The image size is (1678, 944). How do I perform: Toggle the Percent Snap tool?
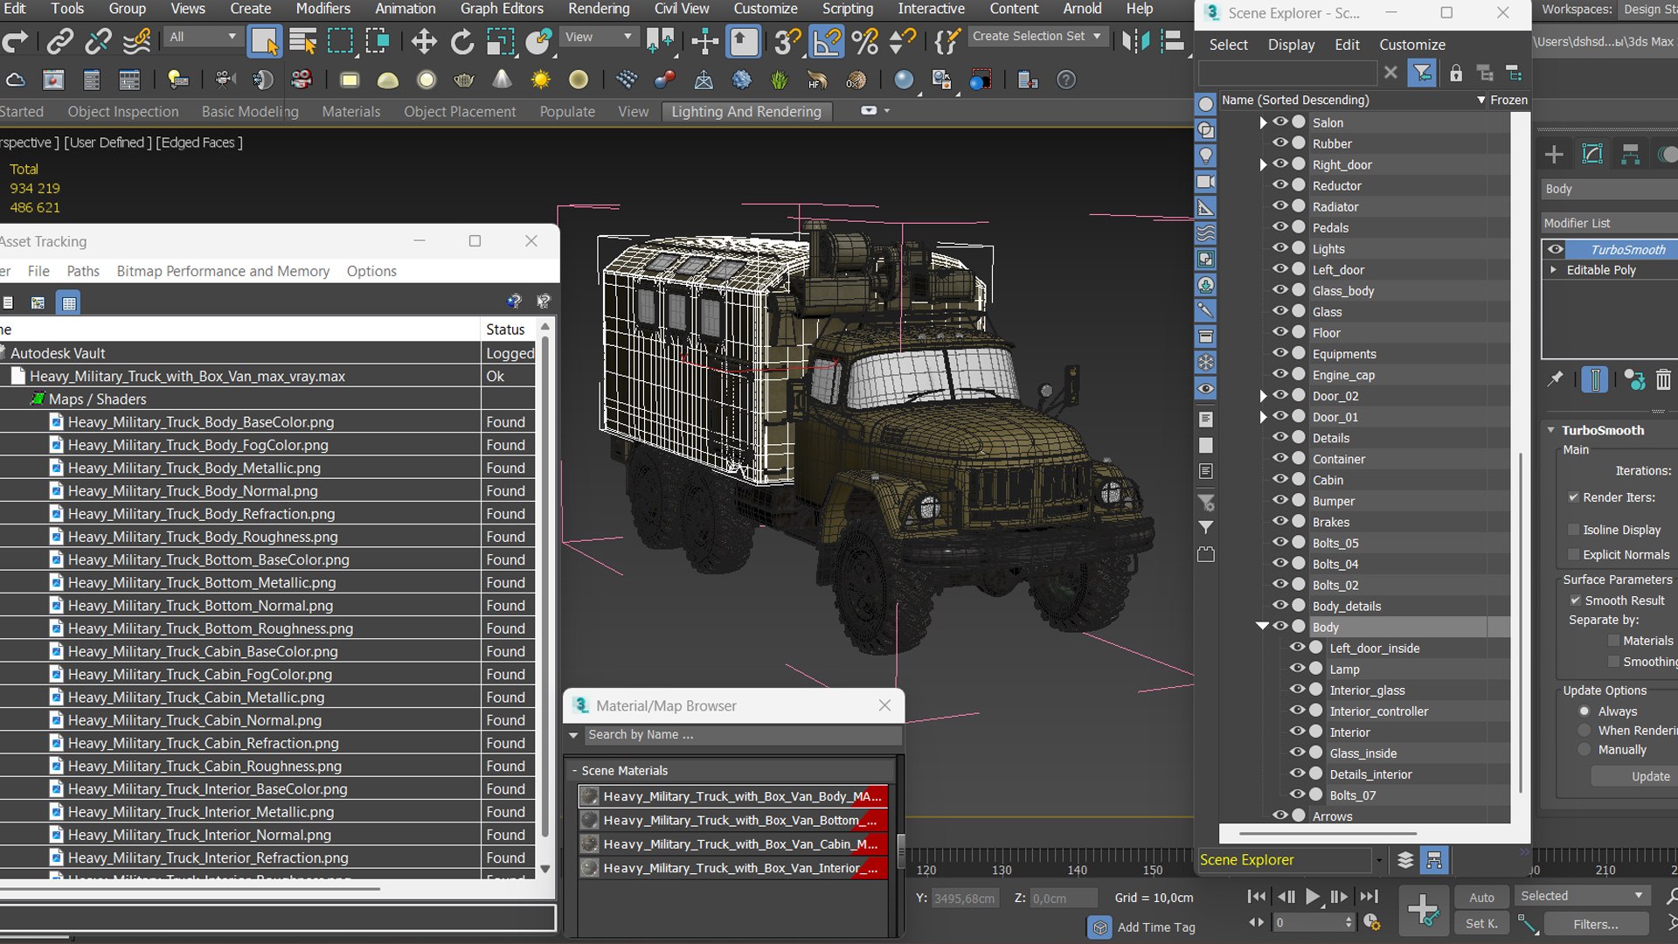point(864,41)
